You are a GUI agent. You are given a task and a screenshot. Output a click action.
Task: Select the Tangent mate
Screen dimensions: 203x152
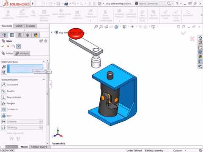(x=8, y=103)
